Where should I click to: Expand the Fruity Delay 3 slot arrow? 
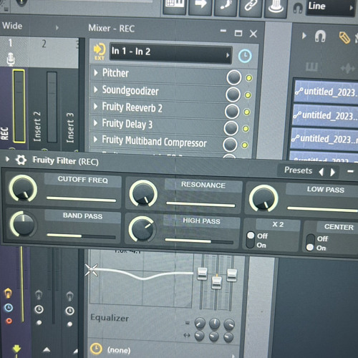click(x=95, y=122)
